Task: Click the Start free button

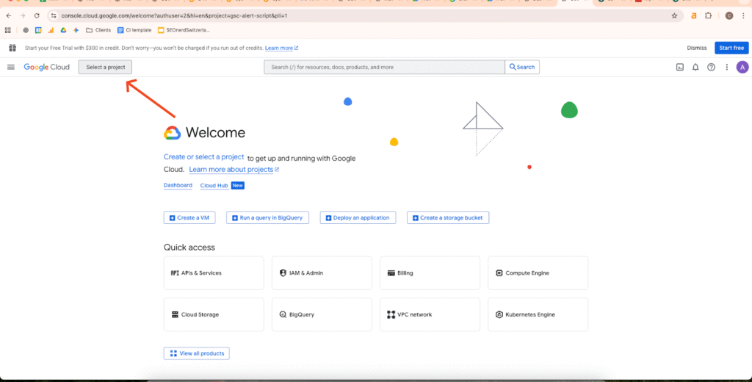Action: coord(731,48)
